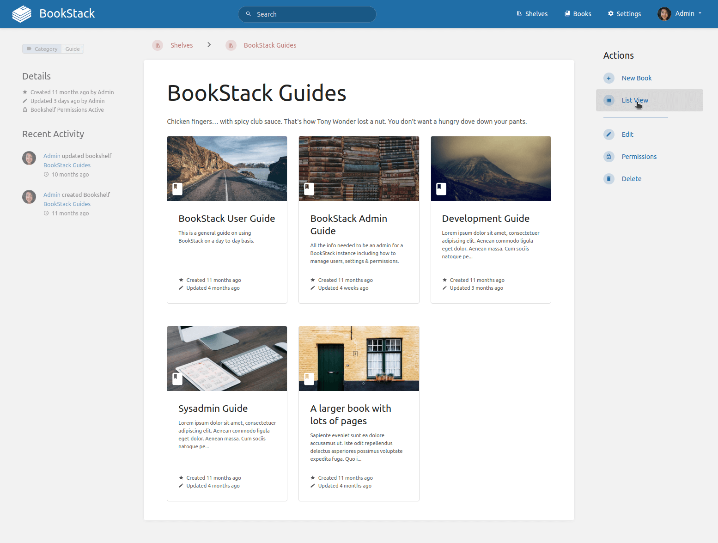Screen dimensions: 718x543
Task: Click Admin link in 'updated bookshelf' activity
Action: tap(52, 156)
